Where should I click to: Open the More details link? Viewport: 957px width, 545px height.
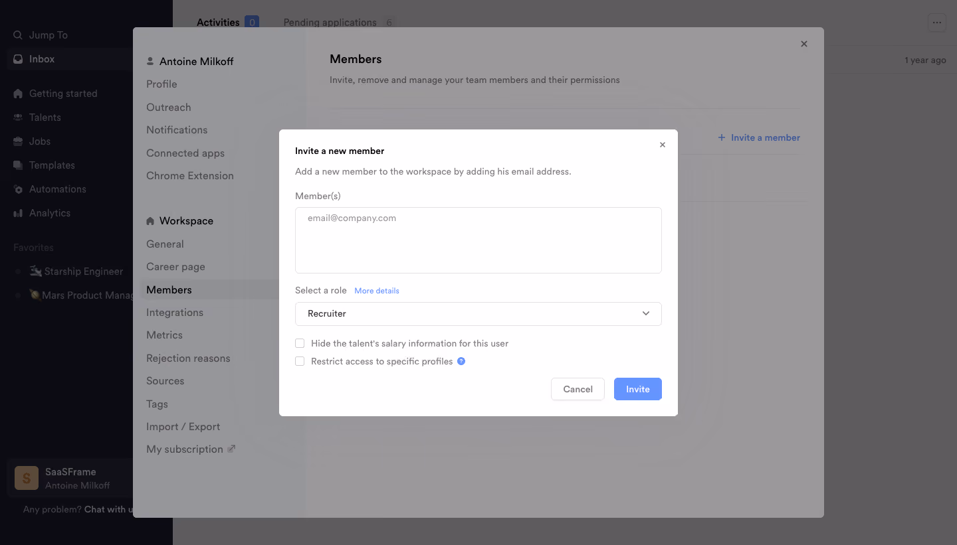point(377,291)
